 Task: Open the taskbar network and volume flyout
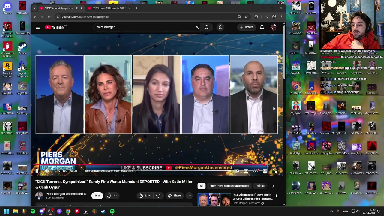click(x=355, y=211)
